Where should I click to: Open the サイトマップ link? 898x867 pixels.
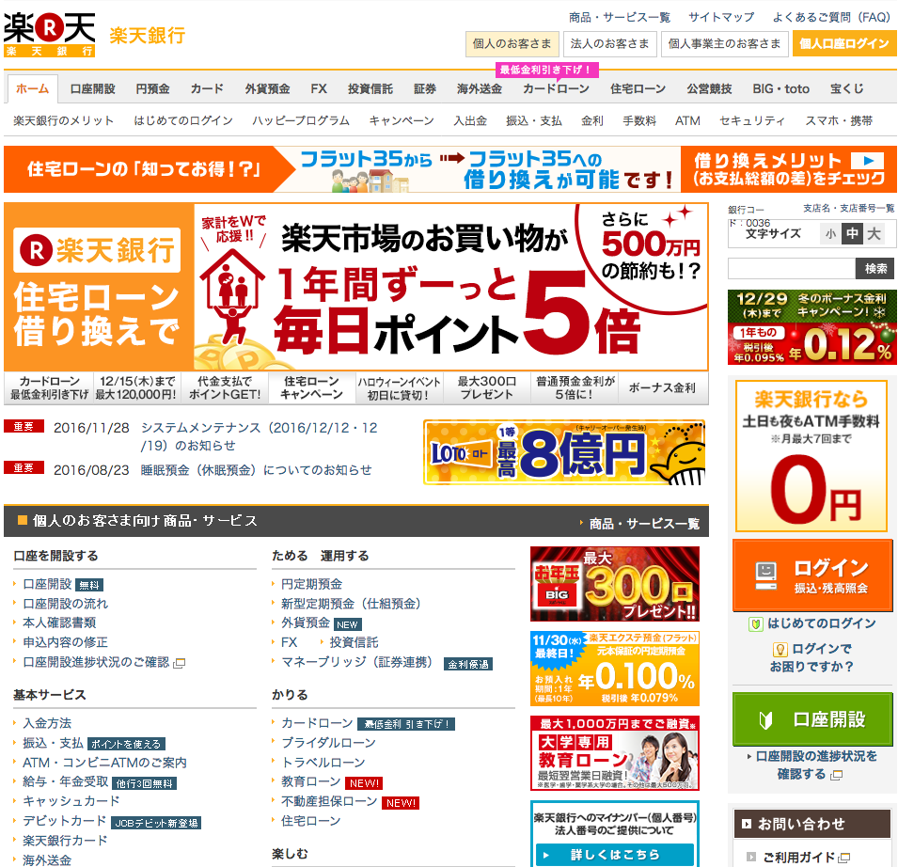[x=721, y=17]
